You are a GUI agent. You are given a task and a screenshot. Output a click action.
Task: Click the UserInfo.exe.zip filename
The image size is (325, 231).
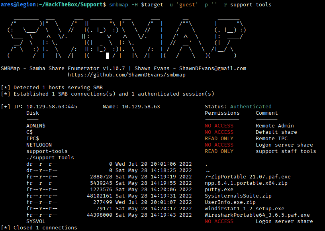click(x=230, y=202)
